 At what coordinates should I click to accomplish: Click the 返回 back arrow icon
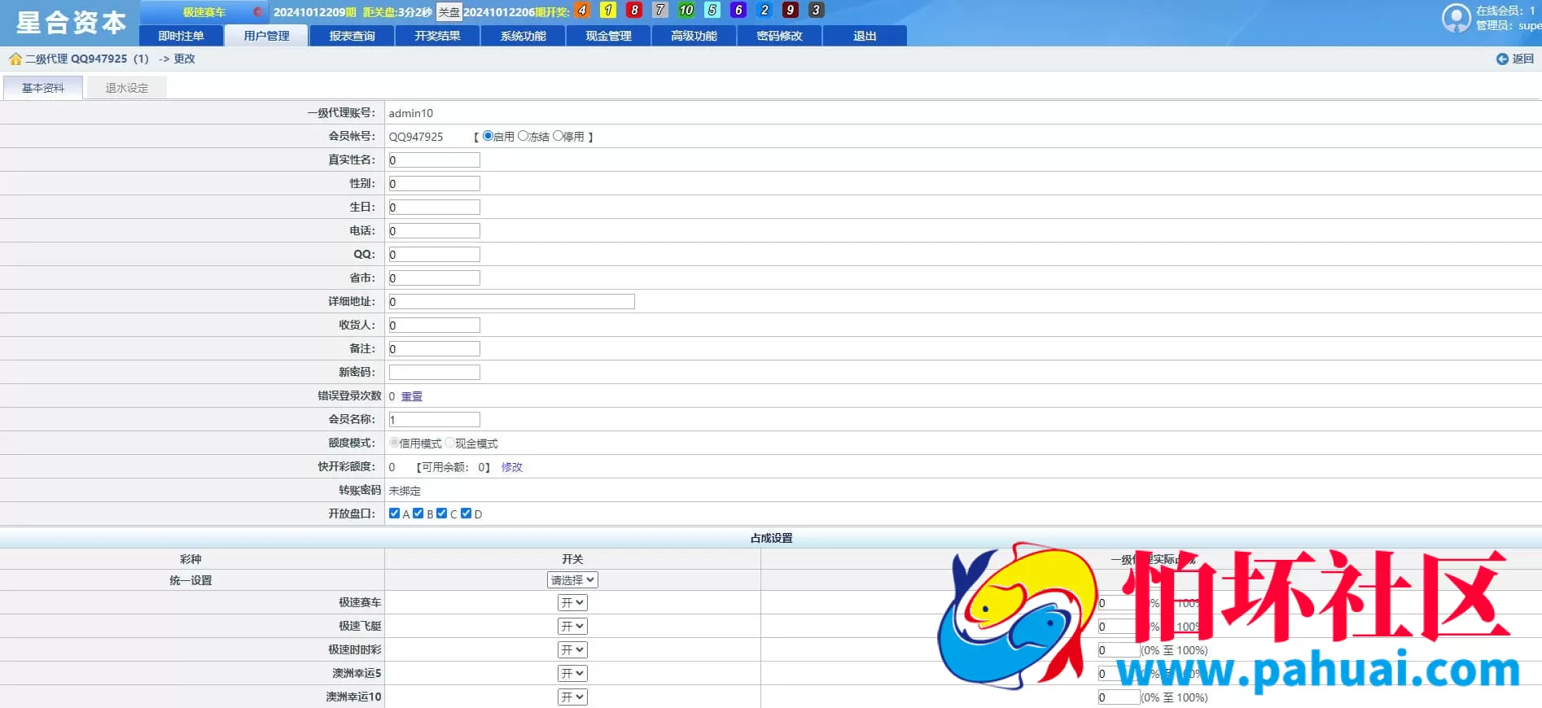[1502, 59]
